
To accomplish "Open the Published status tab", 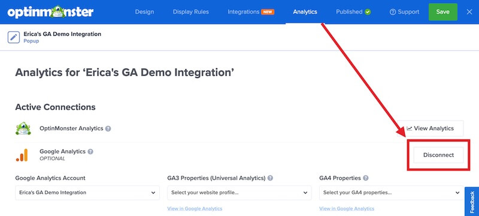I will pyautogui.click(x=353, y=12).
